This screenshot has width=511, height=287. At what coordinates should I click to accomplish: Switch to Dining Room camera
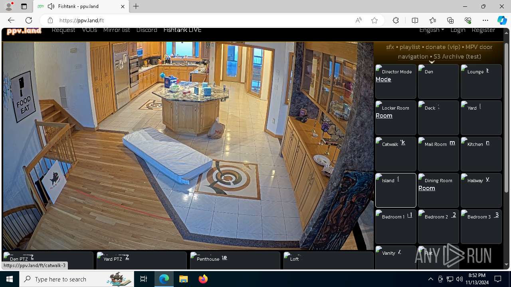(x=438, y=190)
